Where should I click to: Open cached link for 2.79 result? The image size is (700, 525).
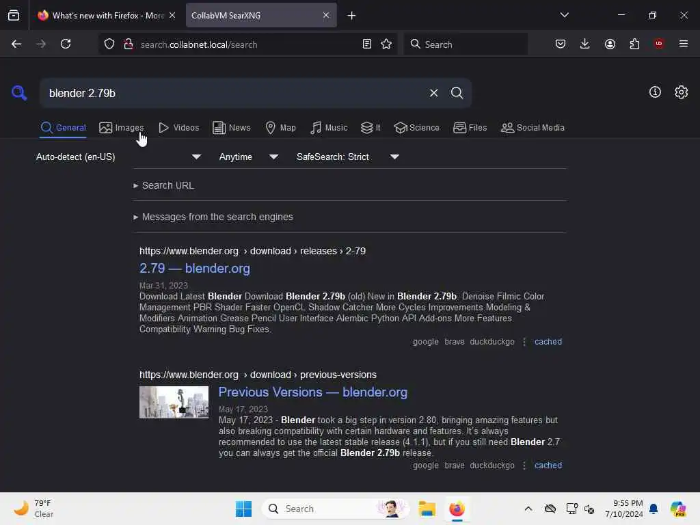[x=548, y=342]
